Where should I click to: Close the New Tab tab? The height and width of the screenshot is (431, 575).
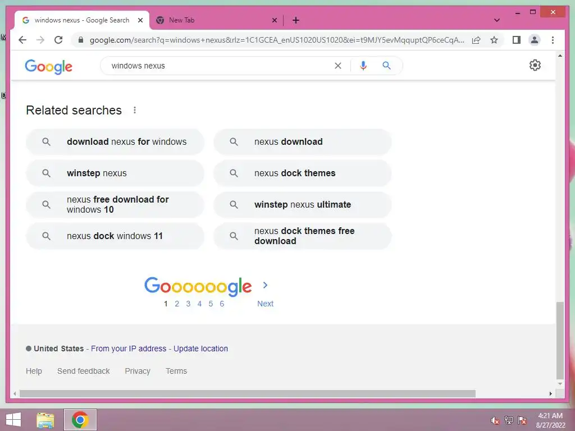tap(274, 20)
